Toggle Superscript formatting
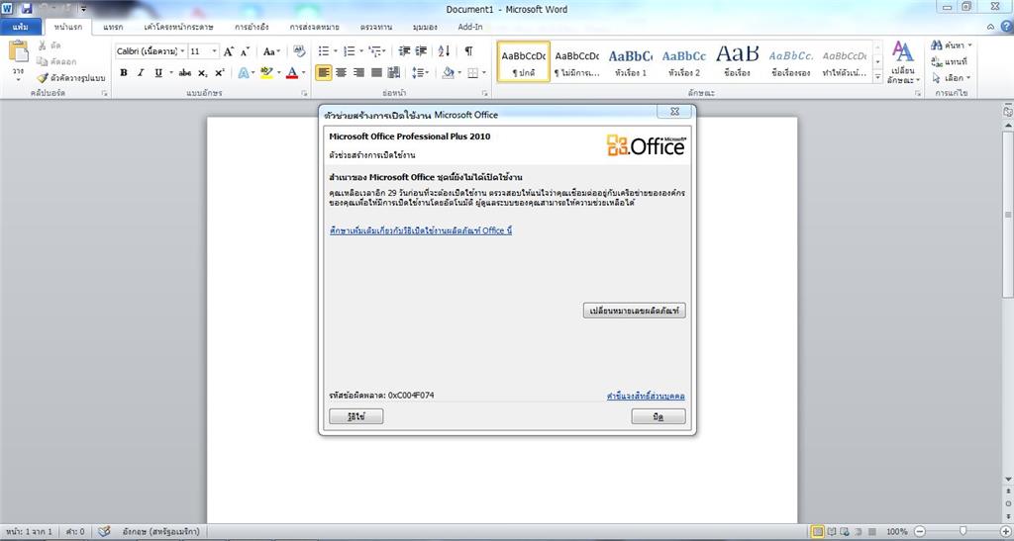1014x541 pixels. pos(220,73)
